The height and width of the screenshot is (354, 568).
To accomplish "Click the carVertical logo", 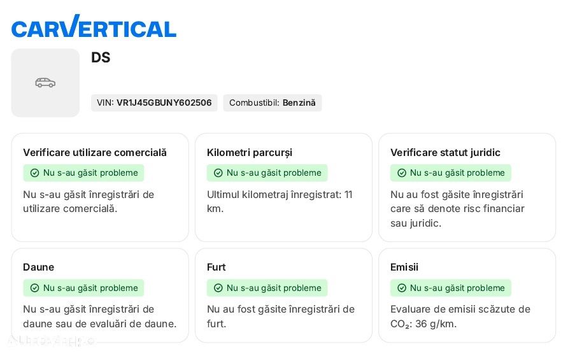I will click(94, 27).
